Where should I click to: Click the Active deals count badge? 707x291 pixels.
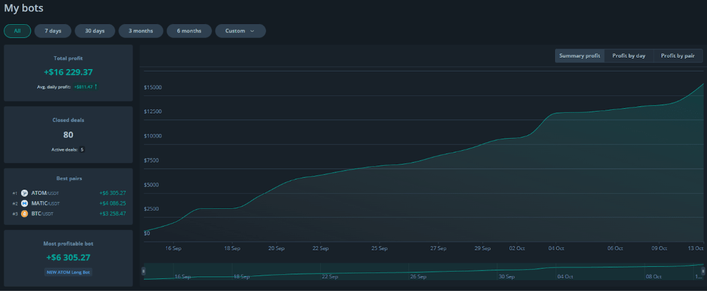(82, 149)
